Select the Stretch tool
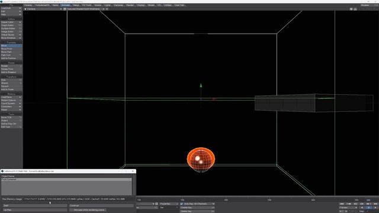This screenshot has height=213, width=379. tap(11, 83)
